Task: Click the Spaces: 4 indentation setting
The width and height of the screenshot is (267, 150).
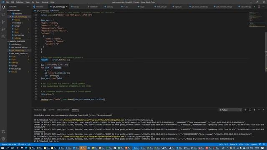Action: point(233,145)
